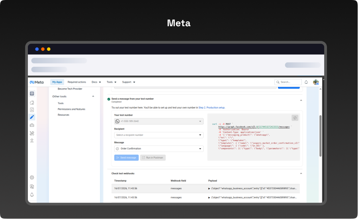This screenshot has height=219, width=358.
Task: Click the Meta logo in header
Action: click(37, 82)
